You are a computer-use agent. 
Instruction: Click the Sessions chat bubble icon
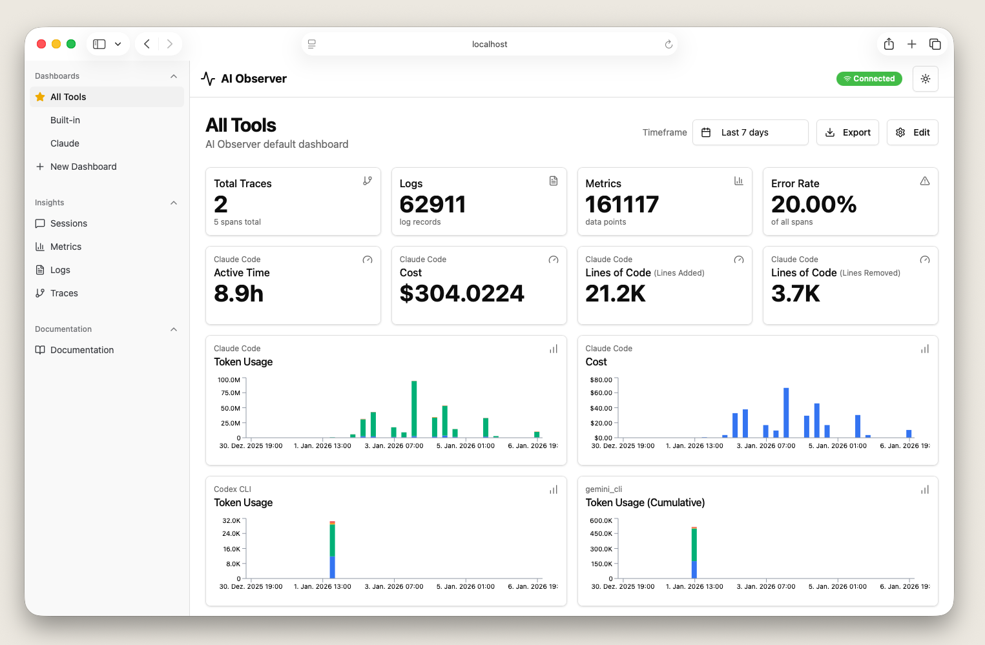(41, 223)
